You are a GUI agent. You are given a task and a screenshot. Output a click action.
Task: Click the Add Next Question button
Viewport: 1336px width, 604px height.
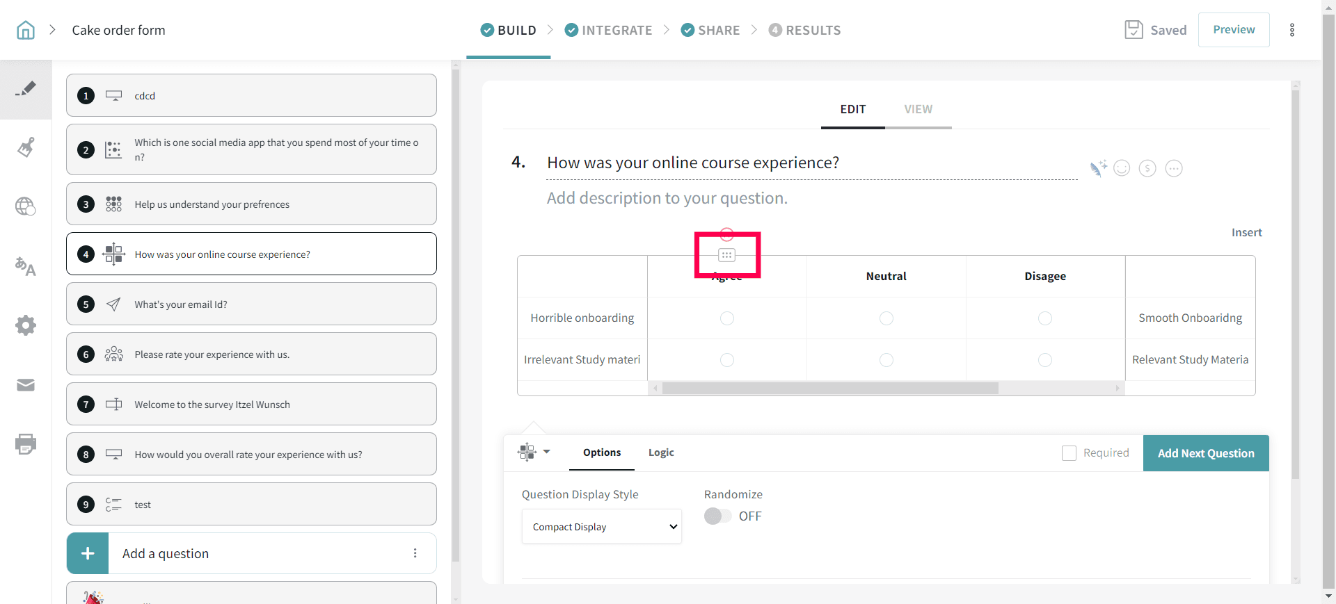1206,453
